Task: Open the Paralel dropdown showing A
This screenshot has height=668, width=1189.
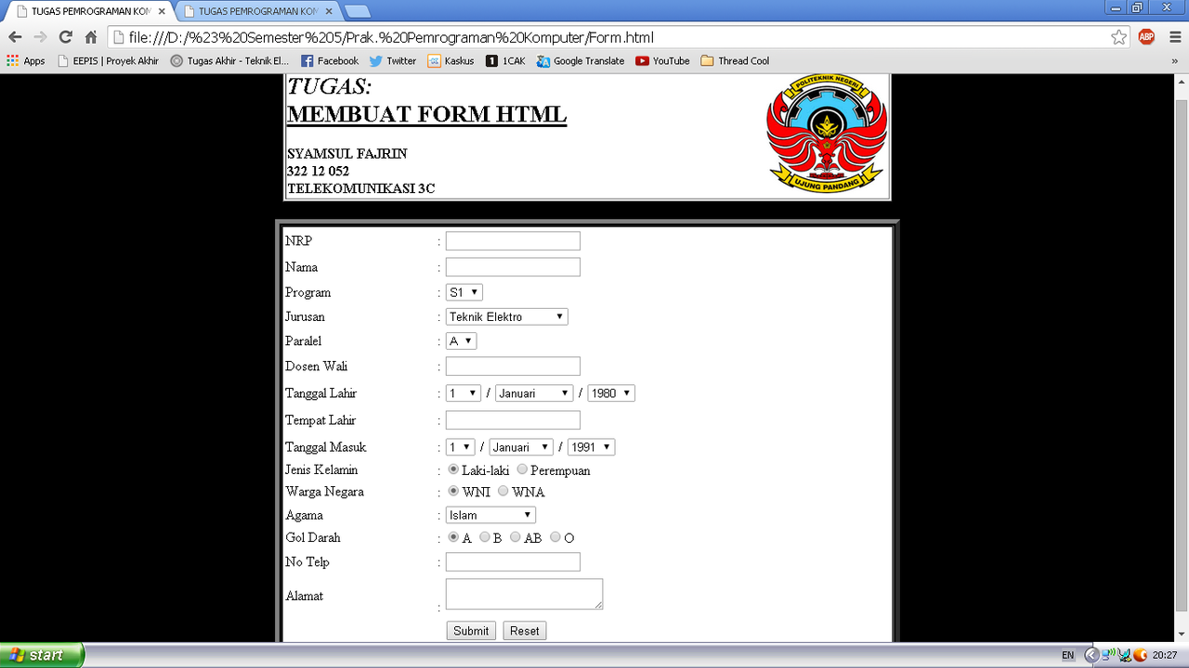Action: pos(461,341)
